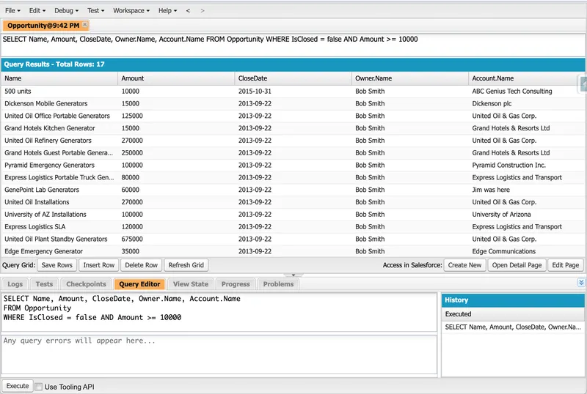Click the query errors output area
The height and width of the screenshot is (394, 587).
(x=219, y=354)
